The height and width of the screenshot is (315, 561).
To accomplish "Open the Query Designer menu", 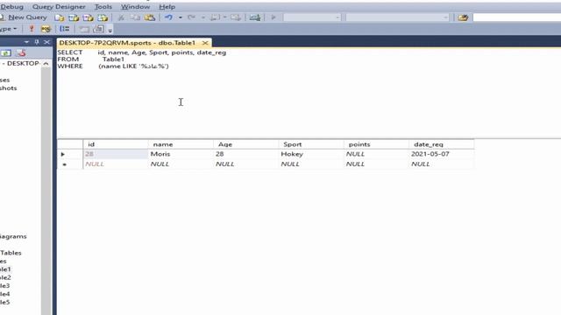I will 59,7.
